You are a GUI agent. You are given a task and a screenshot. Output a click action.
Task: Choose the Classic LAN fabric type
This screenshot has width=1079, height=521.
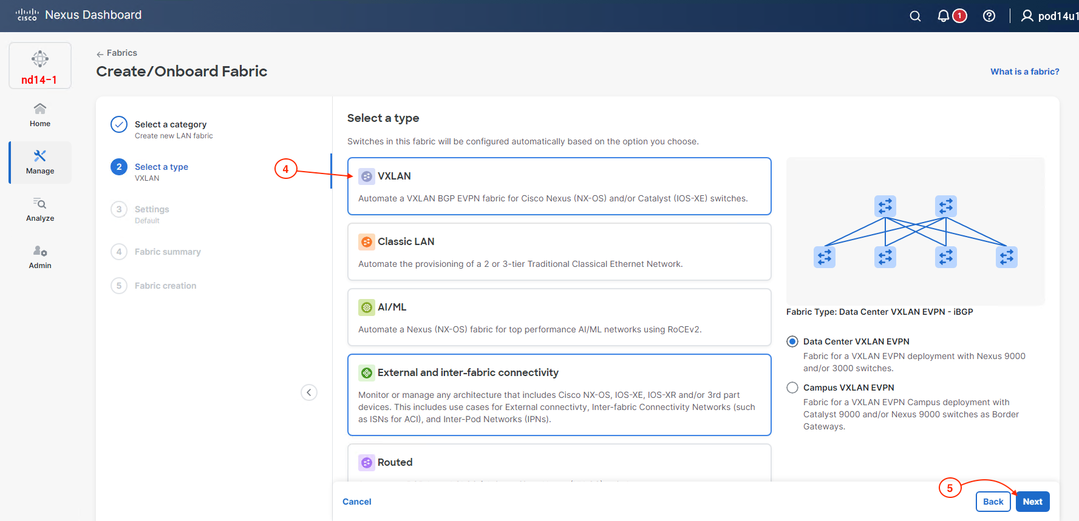coord(559,252)
